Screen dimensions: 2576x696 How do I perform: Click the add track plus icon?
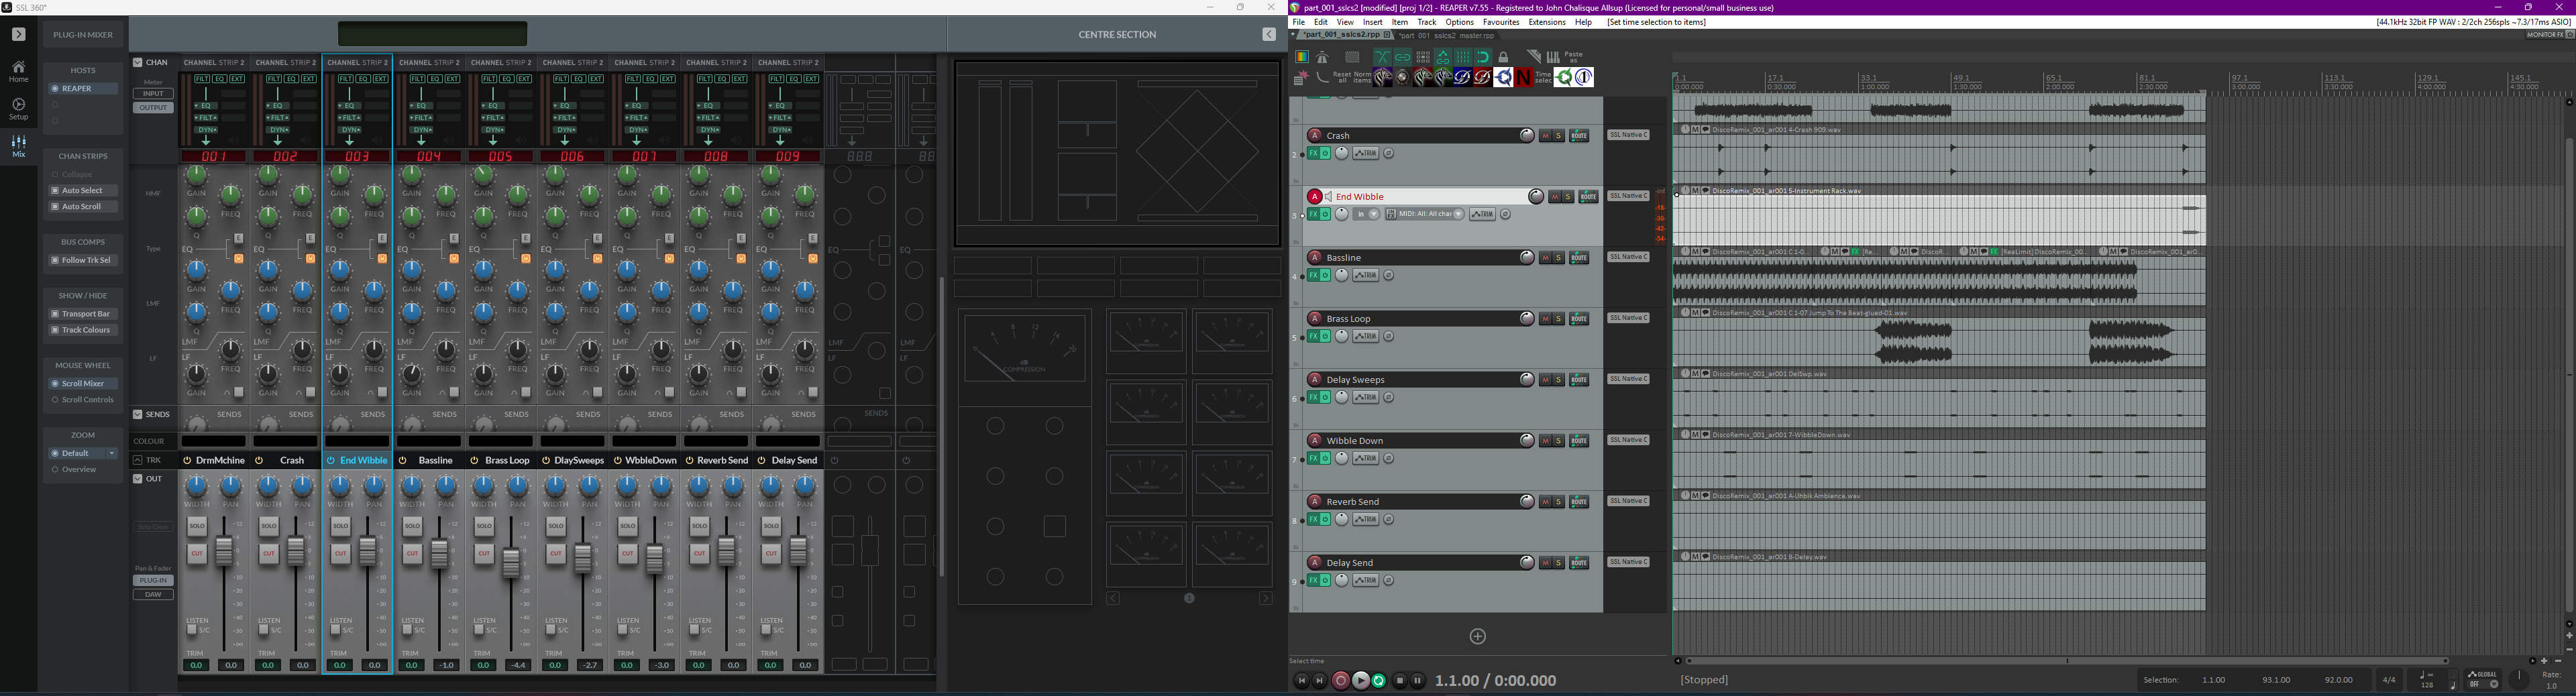click(x=1478, y=637)
